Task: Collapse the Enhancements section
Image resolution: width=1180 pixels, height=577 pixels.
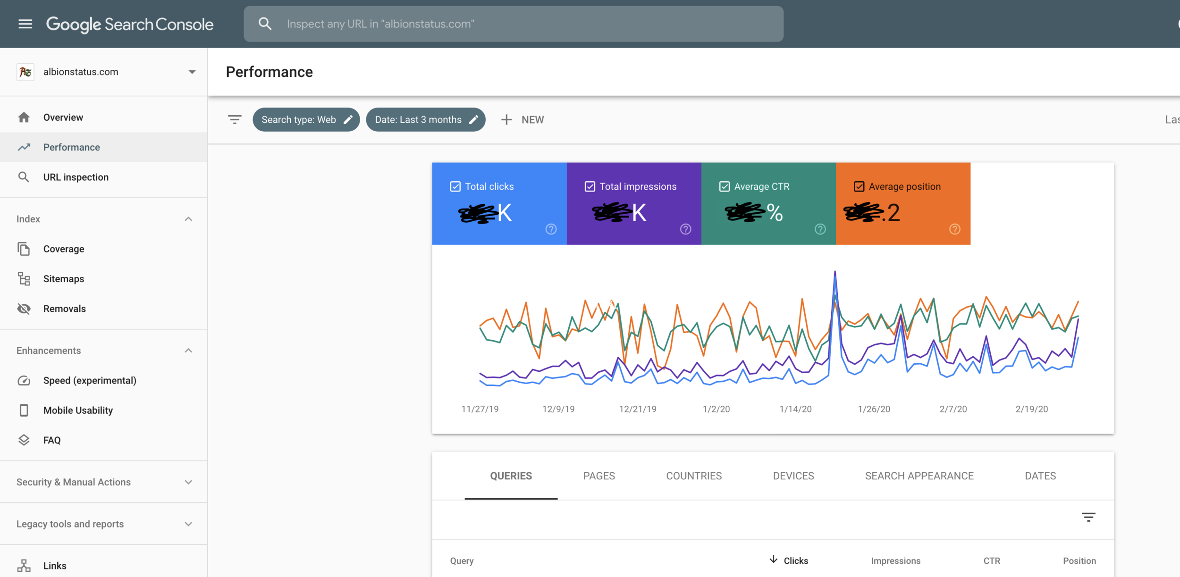Action: (188, 351)
